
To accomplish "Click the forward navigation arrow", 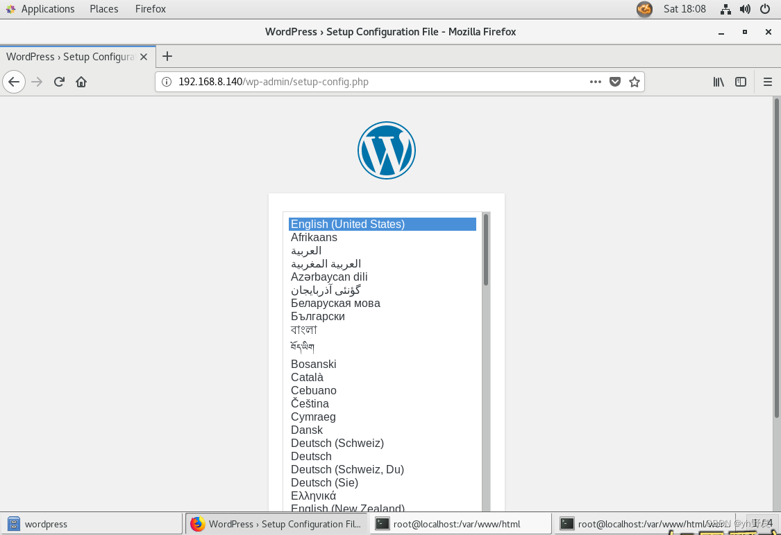I will click(37, 82).
